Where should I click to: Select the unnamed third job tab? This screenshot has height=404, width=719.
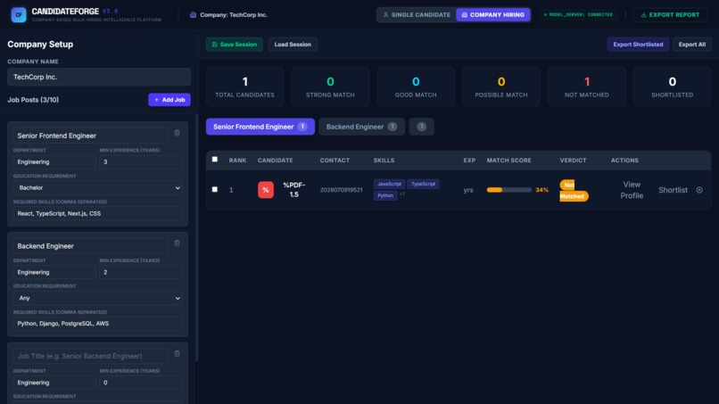(x=421, y=127)
